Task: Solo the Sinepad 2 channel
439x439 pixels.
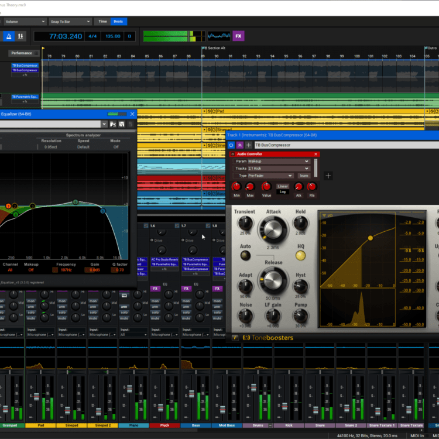Action: click(93, 313)
